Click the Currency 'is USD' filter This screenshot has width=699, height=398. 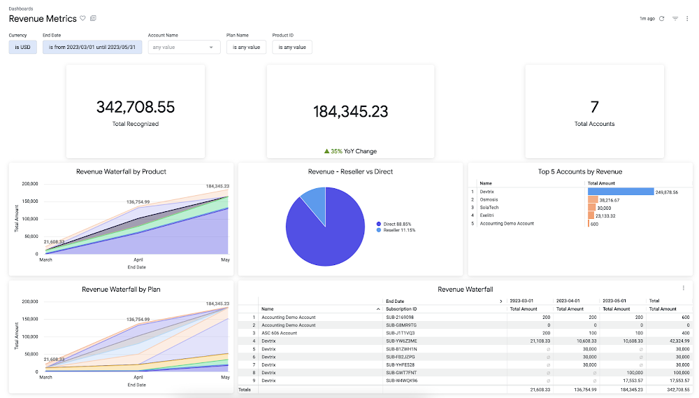pyautogui.click(x=23, y=47)
